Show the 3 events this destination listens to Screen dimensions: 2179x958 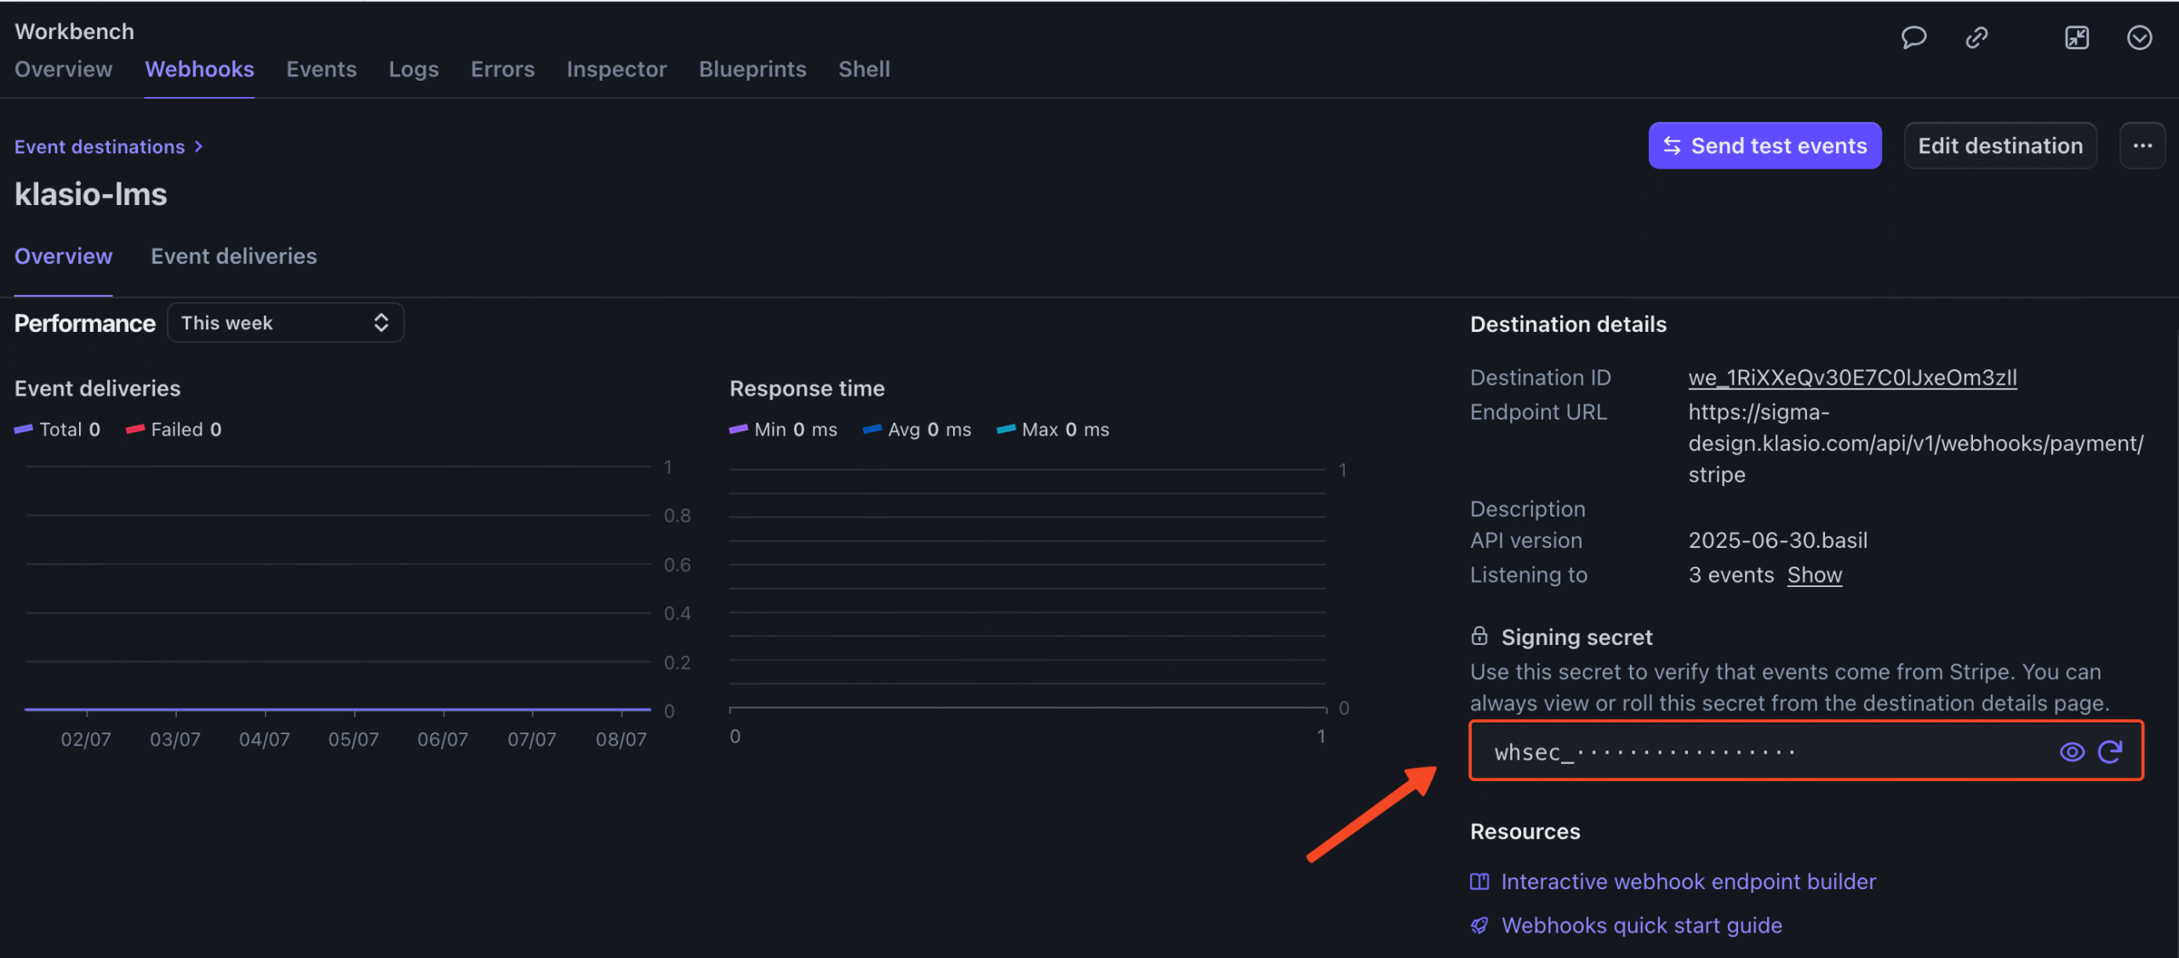coord(1814,575)
